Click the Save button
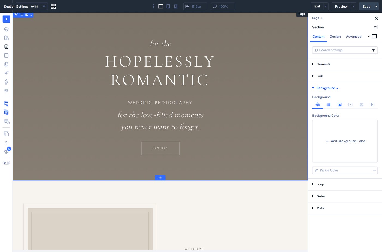 point(366,6)
